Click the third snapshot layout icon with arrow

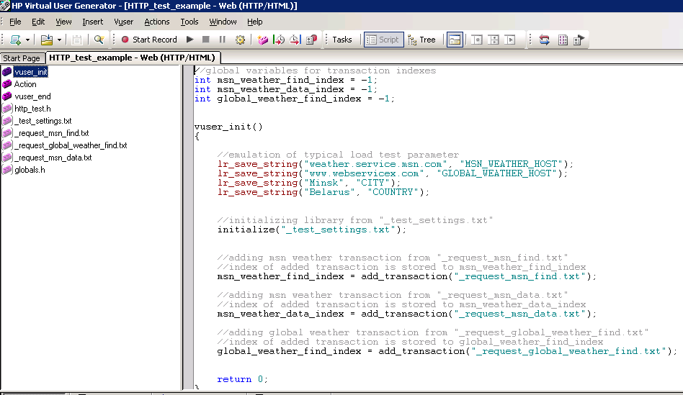510,40
